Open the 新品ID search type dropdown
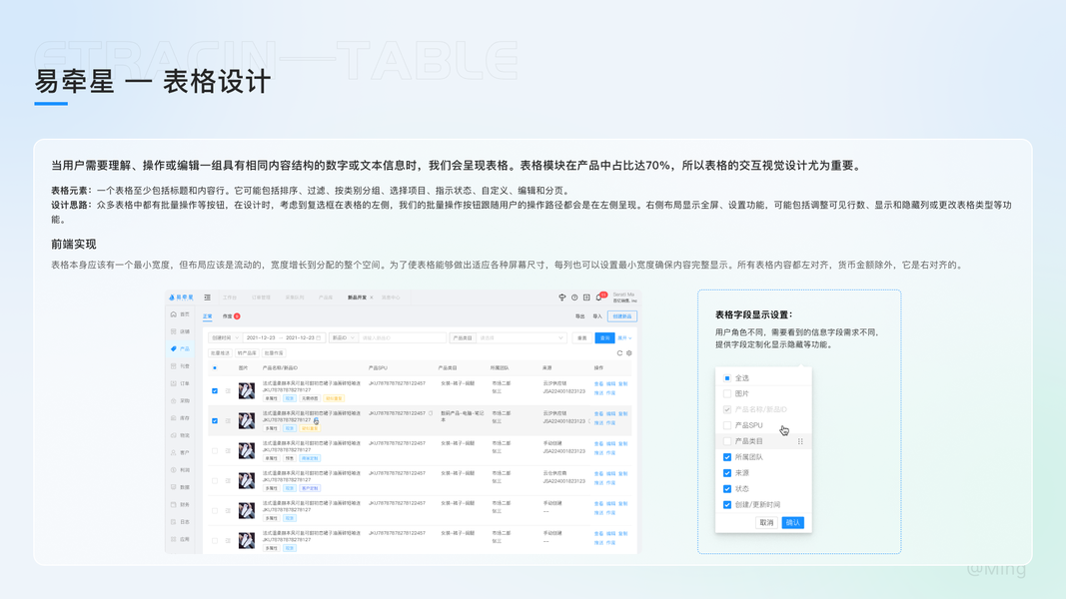1066x599 pixels. (344, 337)
